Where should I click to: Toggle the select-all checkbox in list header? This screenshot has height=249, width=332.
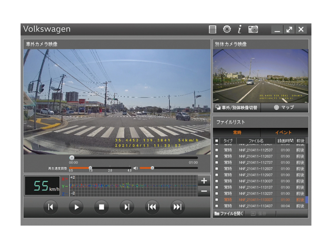(217, 141)
